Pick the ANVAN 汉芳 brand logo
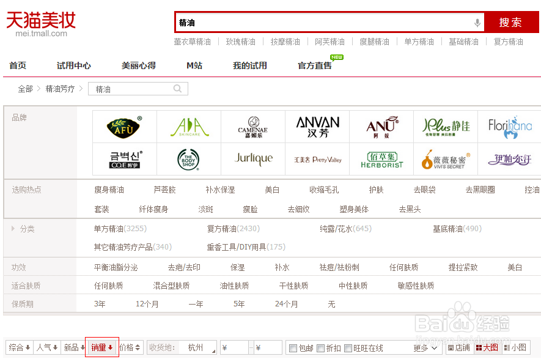 [317, 127]
